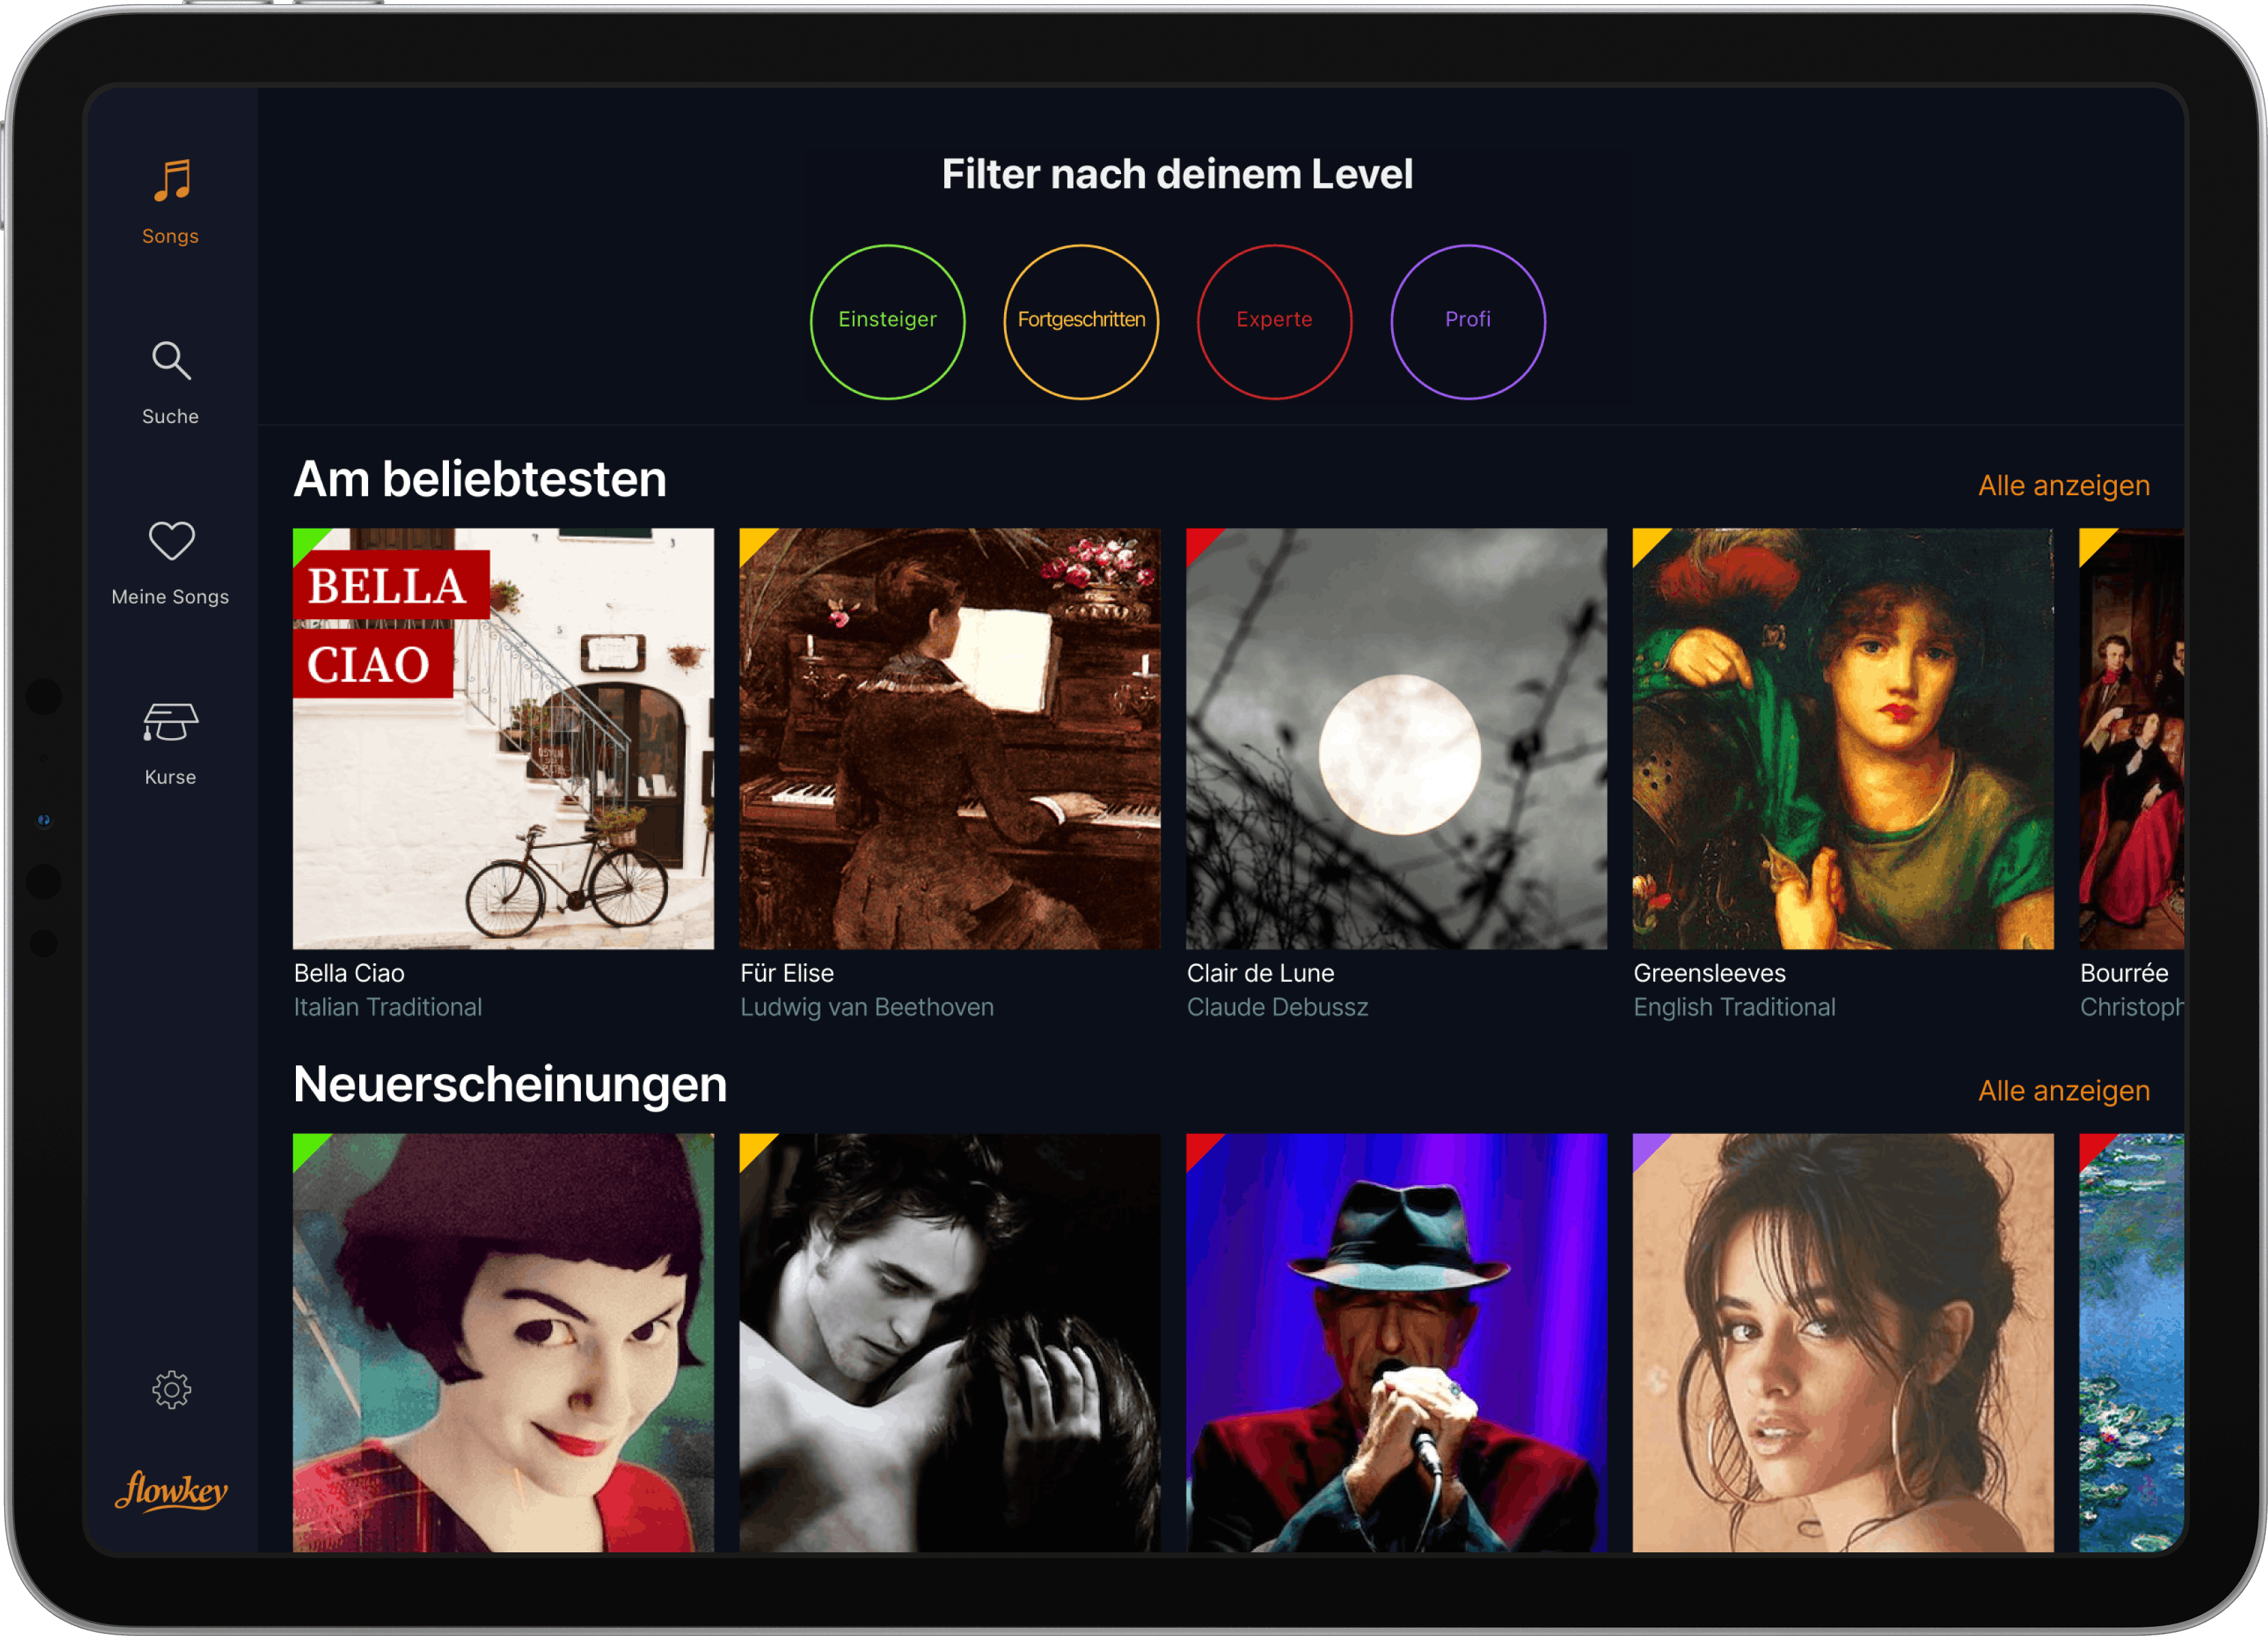Screen dimensions: 2268x1636
Task: Filter by Fortgeschritten level
Action: 1081,321
